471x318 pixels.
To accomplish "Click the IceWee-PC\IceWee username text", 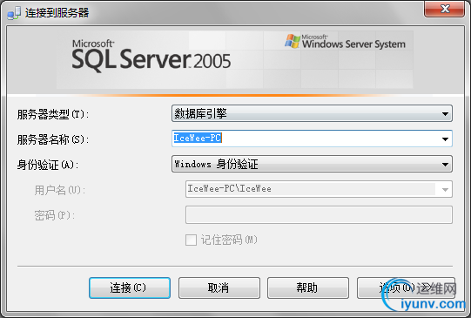I will click(230, 189).
